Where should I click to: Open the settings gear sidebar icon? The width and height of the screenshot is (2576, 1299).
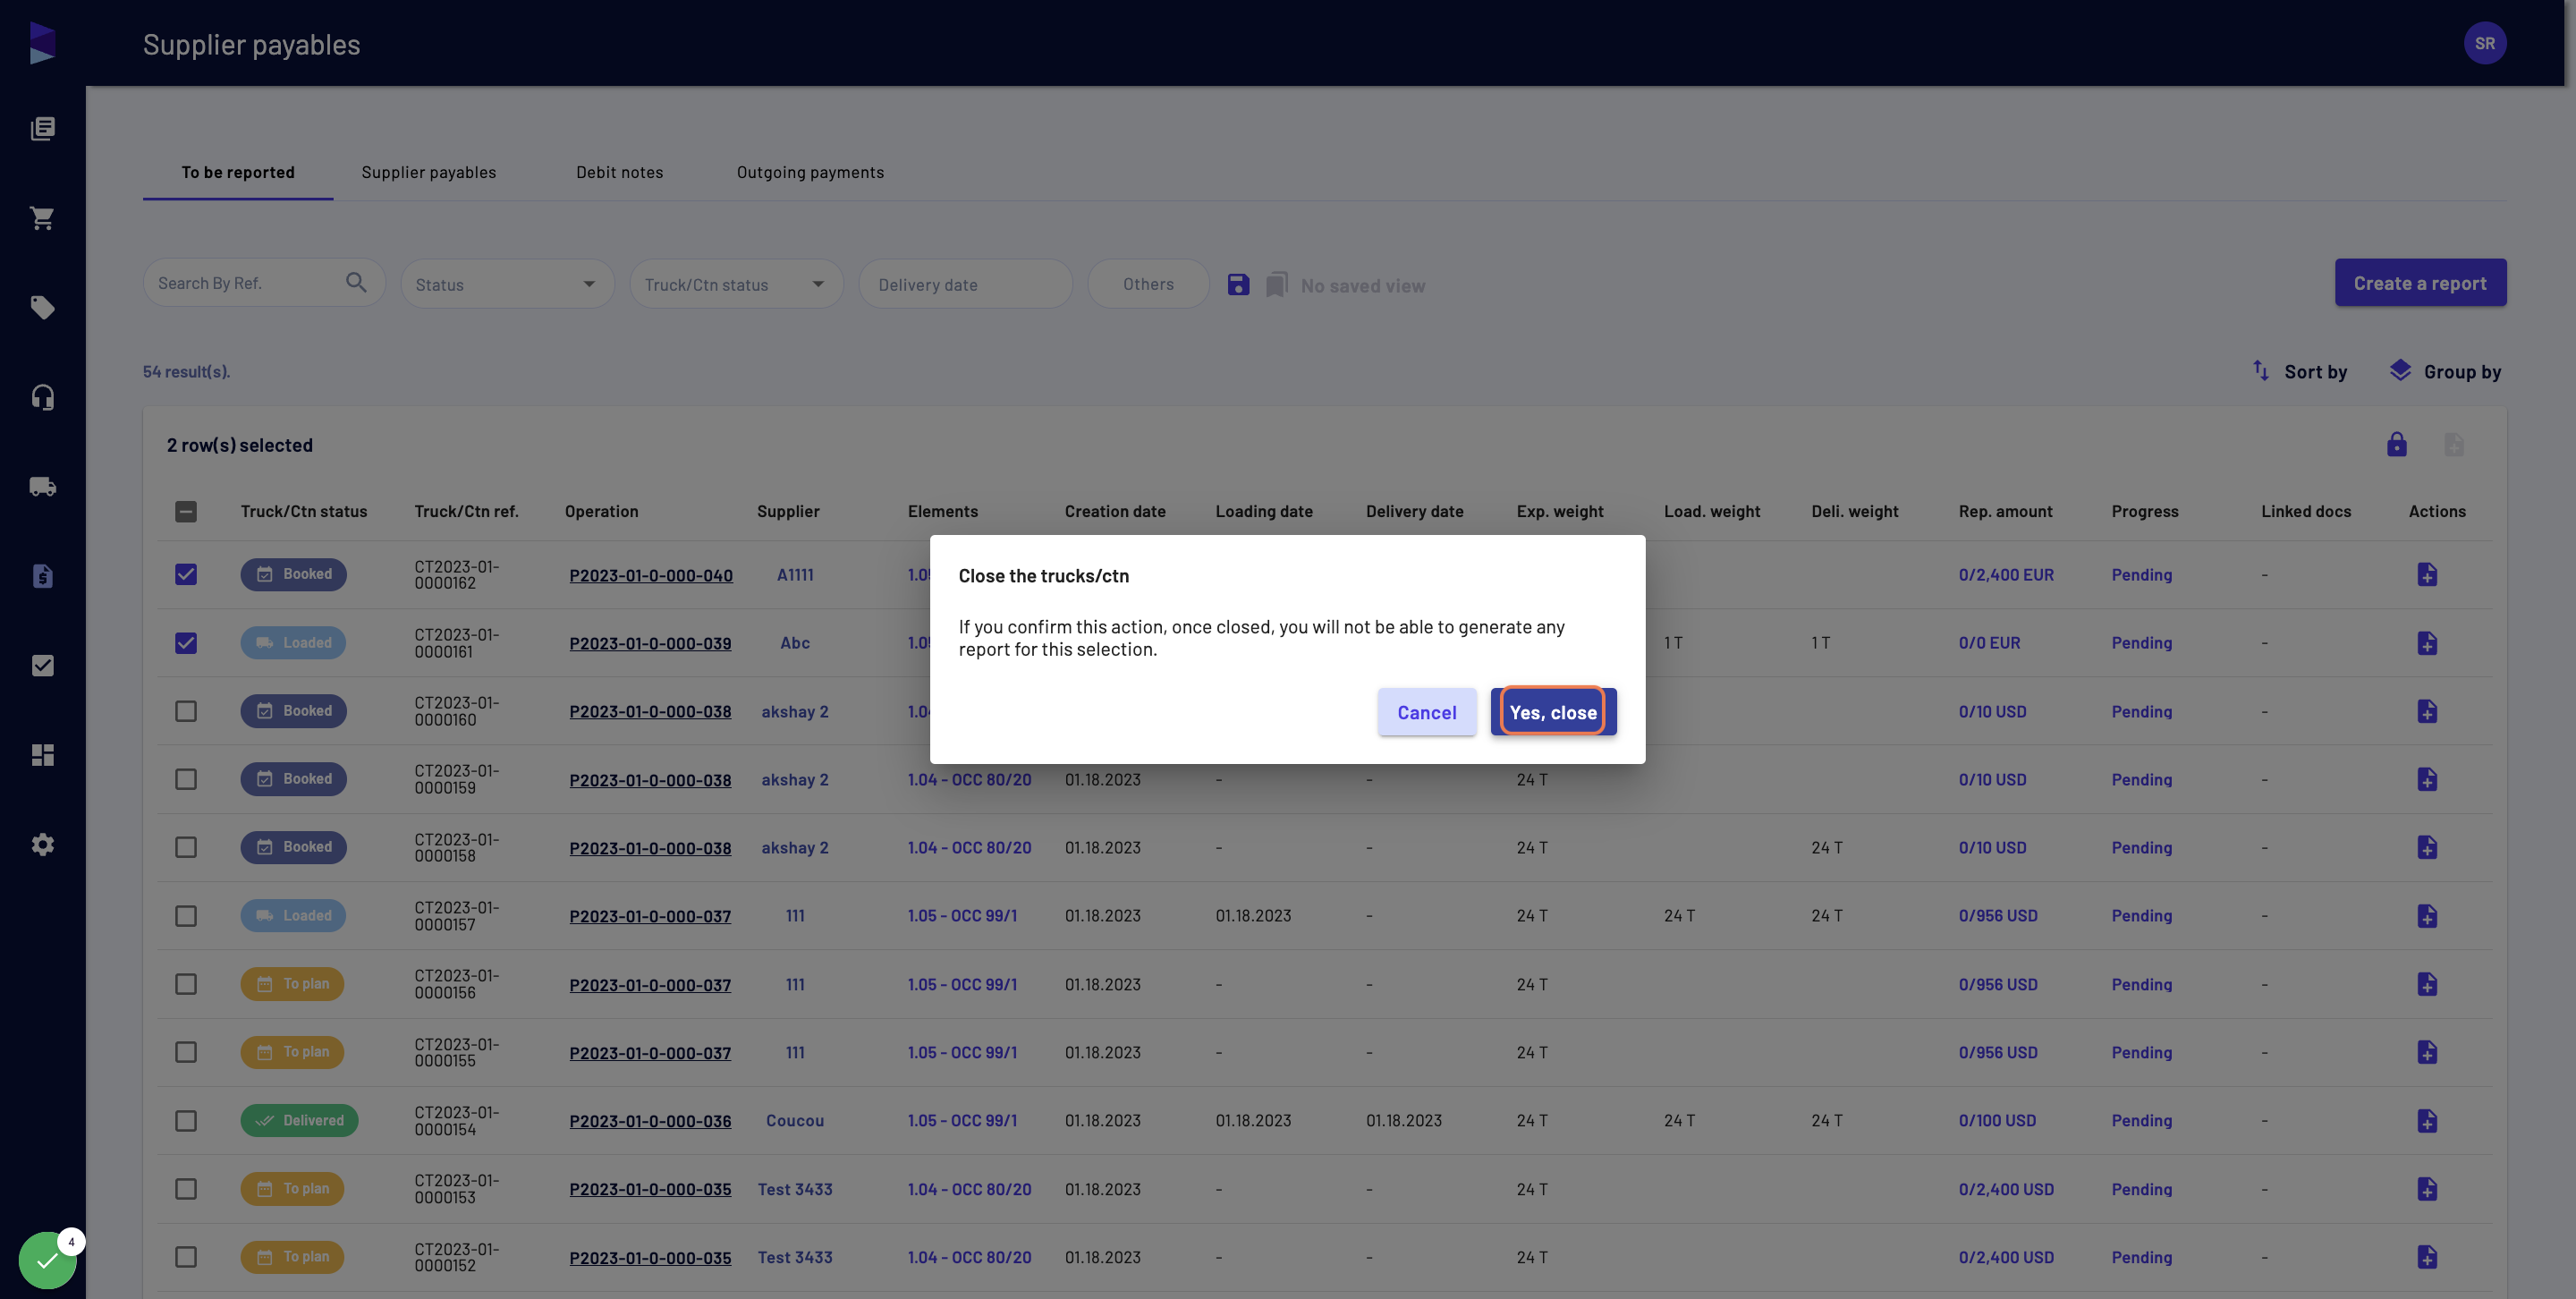[42, 845]
